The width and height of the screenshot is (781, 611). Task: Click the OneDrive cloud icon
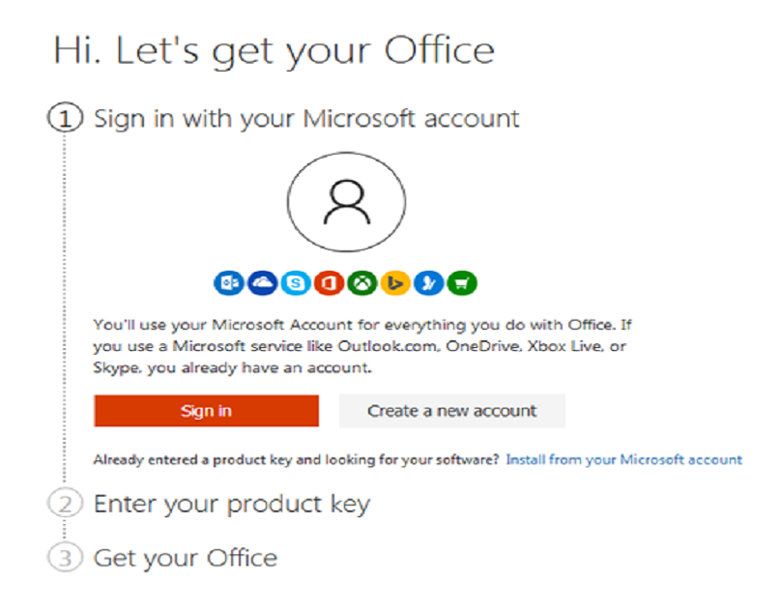point(260,283)
